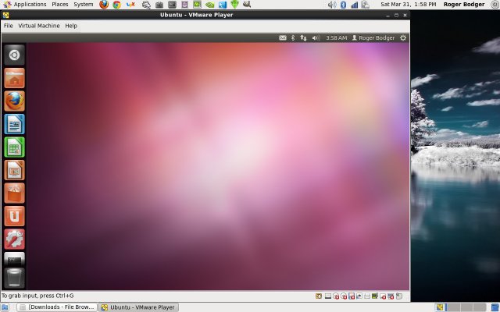Click 'To grab input, press Ctrl+G' status text
The height and width of the screenshot is (312, 500).
[x=37, y=296]
